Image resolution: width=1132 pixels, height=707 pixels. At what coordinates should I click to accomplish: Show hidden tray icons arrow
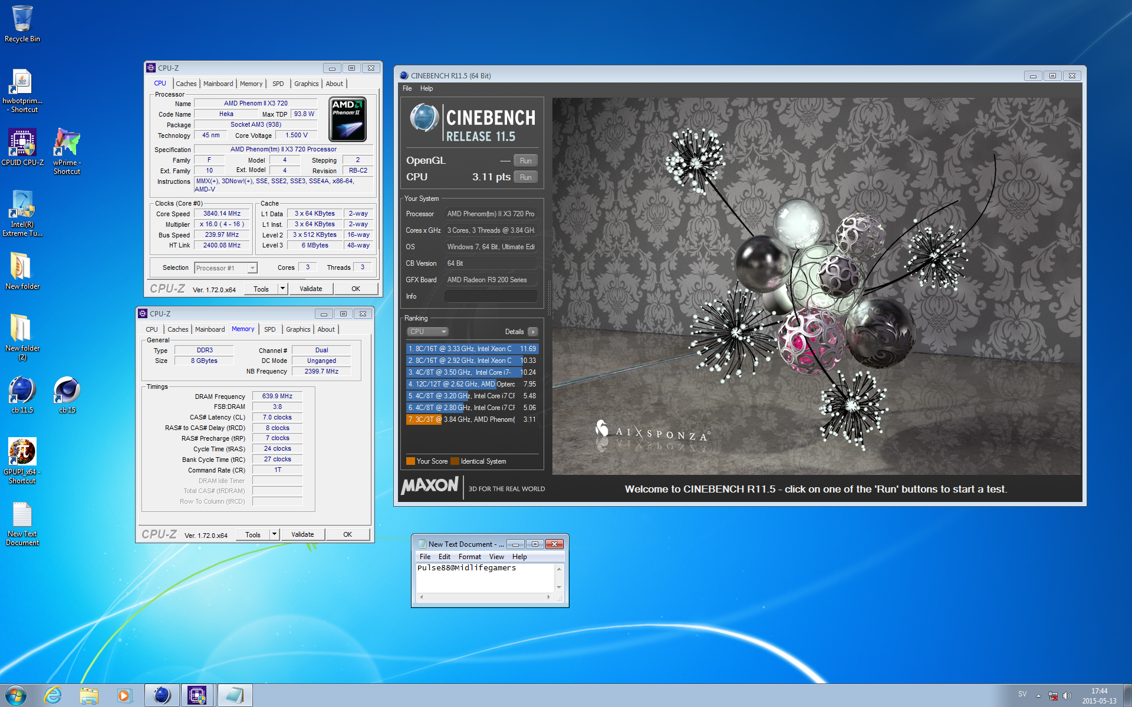coord(1038,696)
